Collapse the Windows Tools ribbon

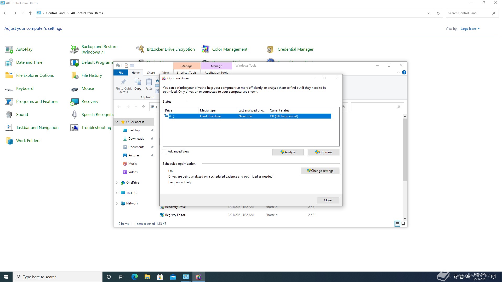[398, 72]
